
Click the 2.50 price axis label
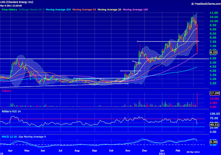(x=213, y=83)
